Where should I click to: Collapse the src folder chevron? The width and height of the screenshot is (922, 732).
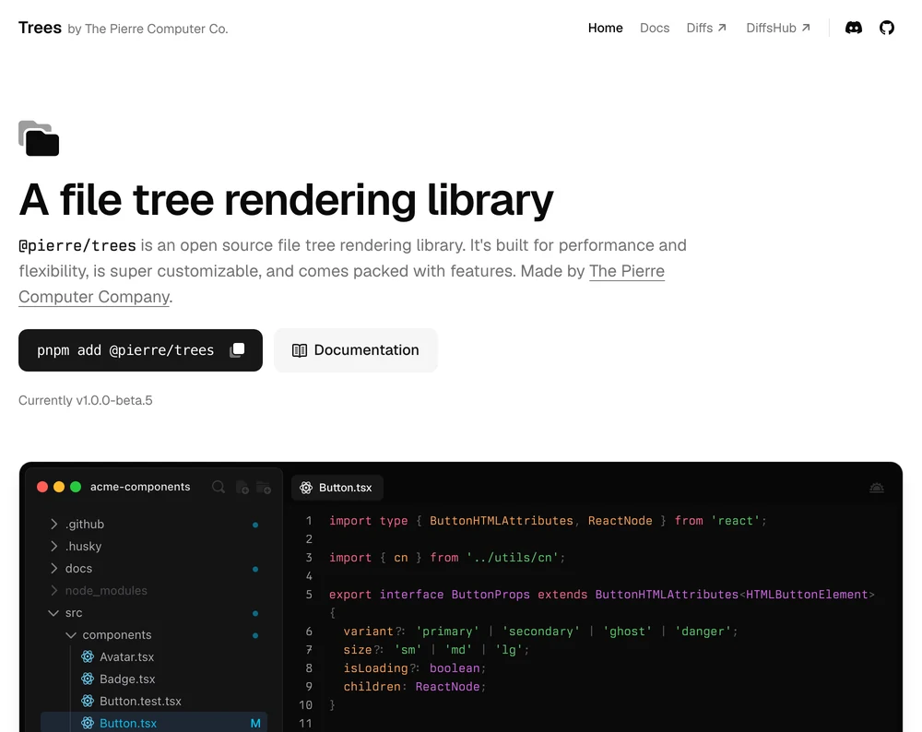(x=53, y=613)
